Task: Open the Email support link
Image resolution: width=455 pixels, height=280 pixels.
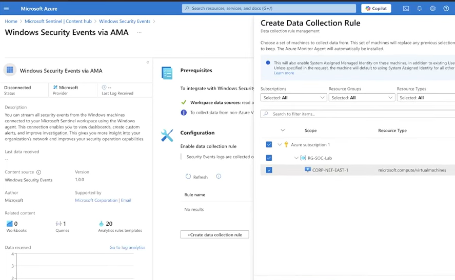Action: [126, 200]
